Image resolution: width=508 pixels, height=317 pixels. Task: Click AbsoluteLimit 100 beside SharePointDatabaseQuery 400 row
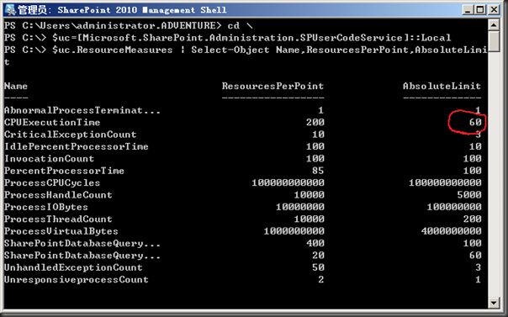pyautogui.click(x=473, y=244)
